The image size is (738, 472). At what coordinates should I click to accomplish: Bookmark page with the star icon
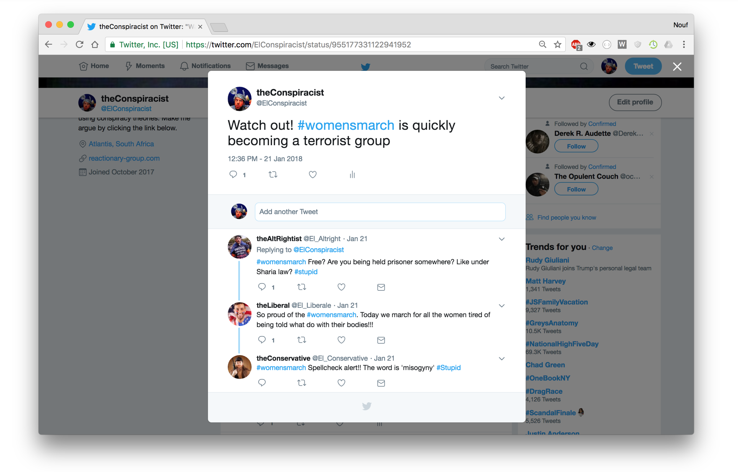[x=557, y=45]
